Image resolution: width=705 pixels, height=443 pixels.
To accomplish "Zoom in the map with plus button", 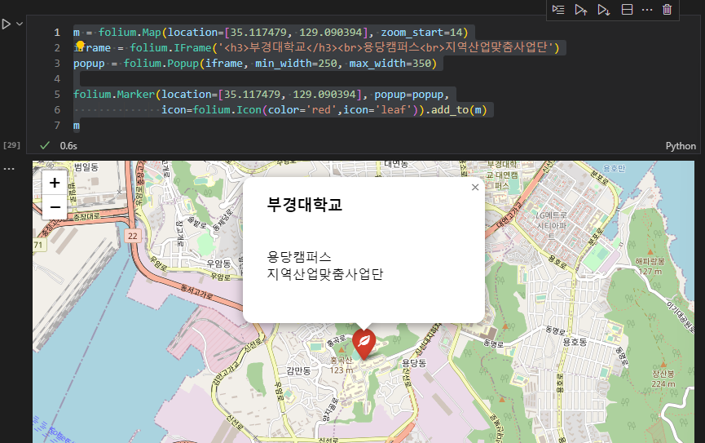I will click(x=55, y=183).
